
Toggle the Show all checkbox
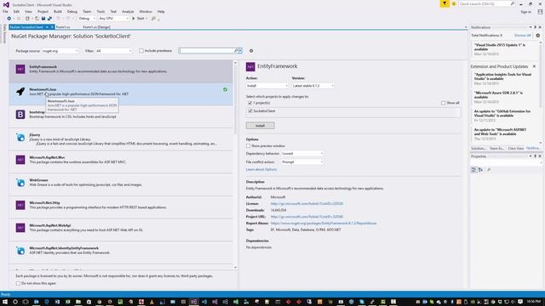click(443, 103)
